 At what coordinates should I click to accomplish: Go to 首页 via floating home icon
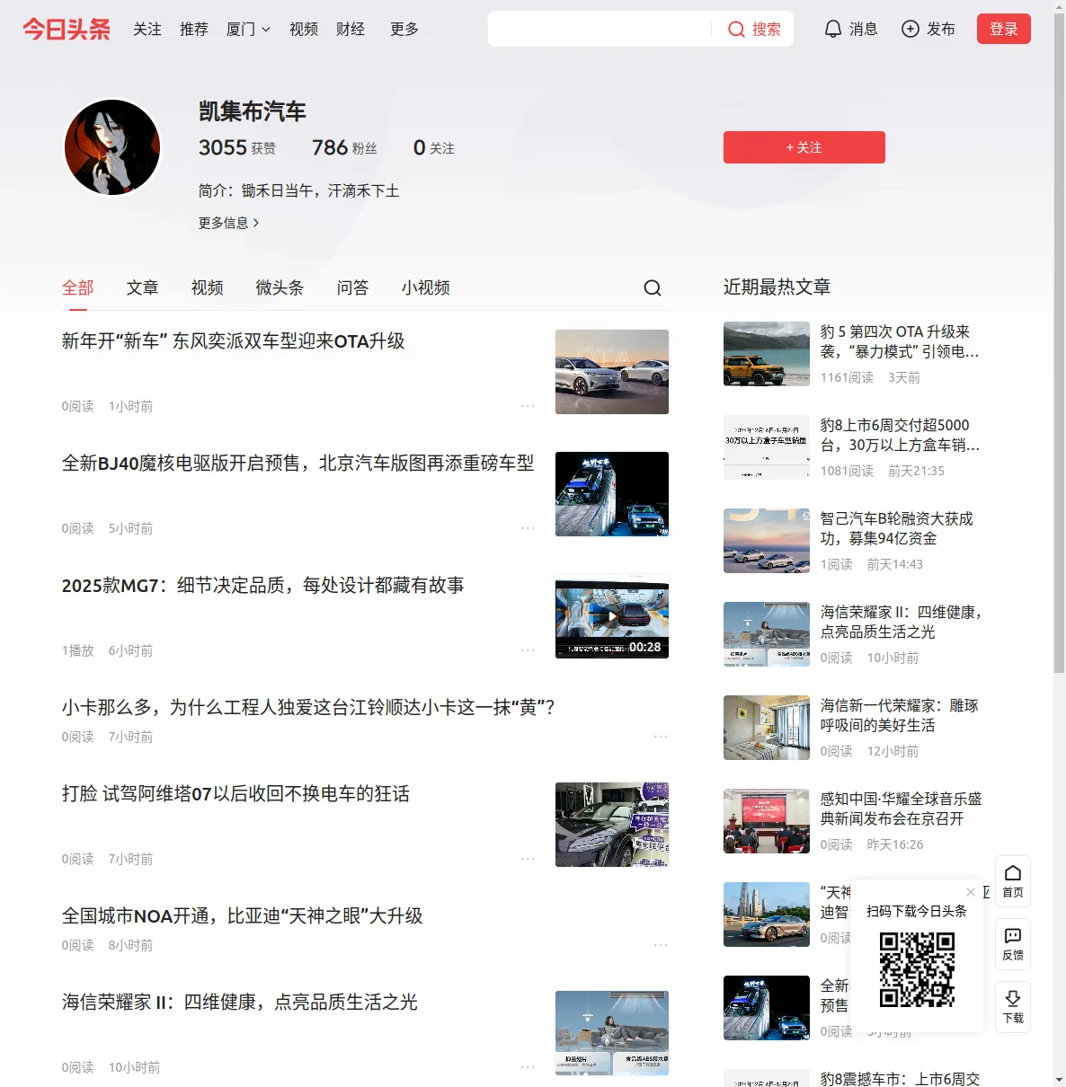[1013, 881]
